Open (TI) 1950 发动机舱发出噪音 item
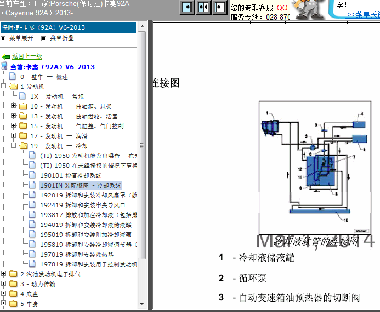This screenshot has height=312, width=380. (x=89, y=156)
